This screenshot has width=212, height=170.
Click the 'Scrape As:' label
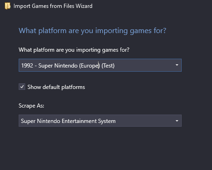[31, 106]
